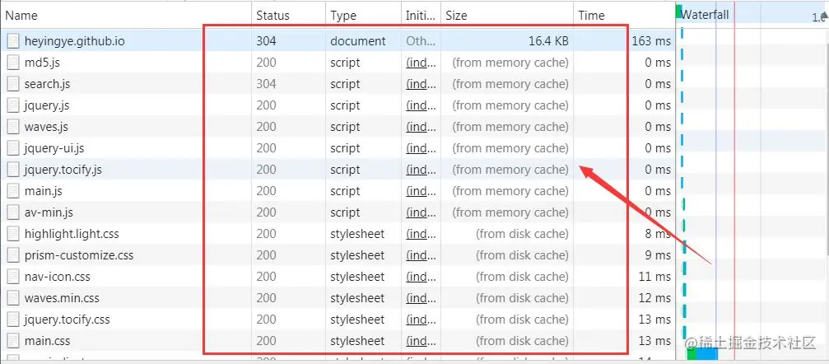Click the file icon beside jquery.js
829x364 pixels.
(x=13, y=105)
